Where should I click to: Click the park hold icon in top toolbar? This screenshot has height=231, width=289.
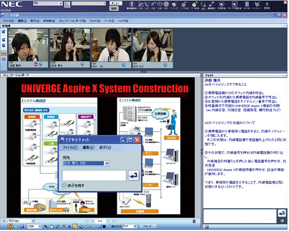184,5
